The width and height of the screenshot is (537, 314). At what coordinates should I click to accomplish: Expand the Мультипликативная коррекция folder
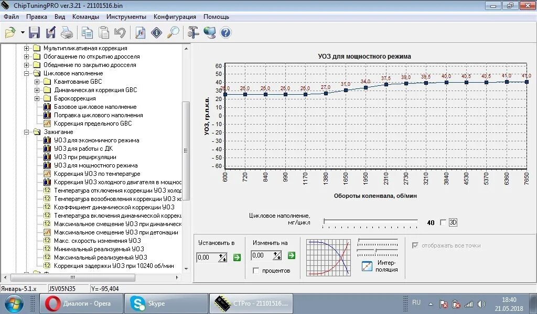[26, 48]
